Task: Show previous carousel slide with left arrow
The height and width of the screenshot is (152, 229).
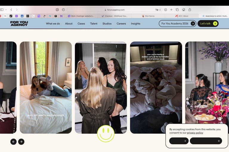Action: click(13, 142)
